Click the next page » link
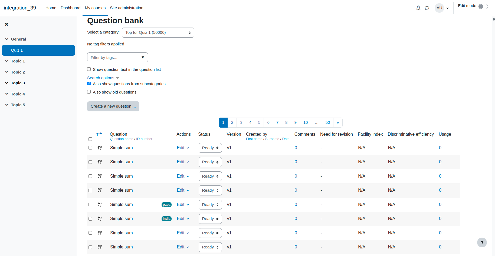 [338, 122]
